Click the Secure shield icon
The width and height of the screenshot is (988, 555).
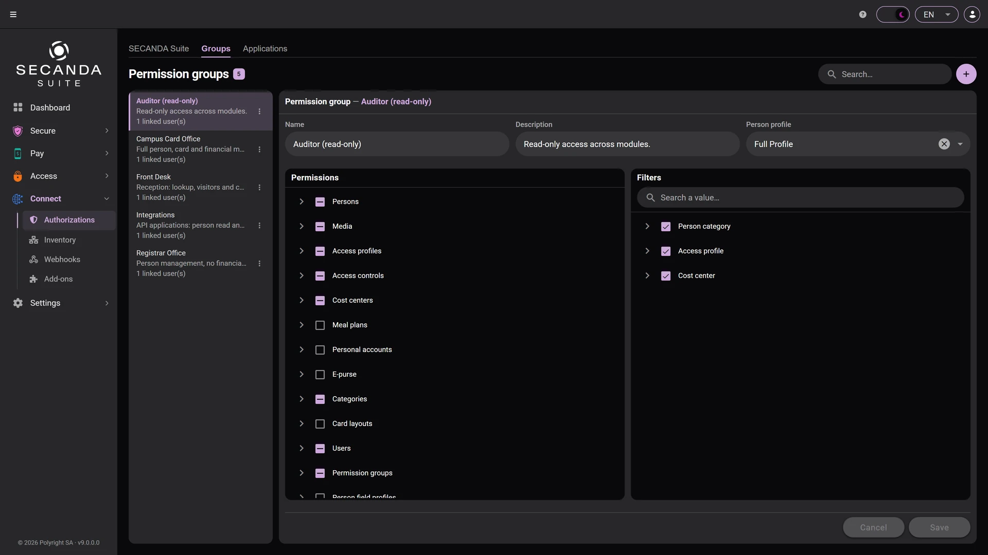18,131
